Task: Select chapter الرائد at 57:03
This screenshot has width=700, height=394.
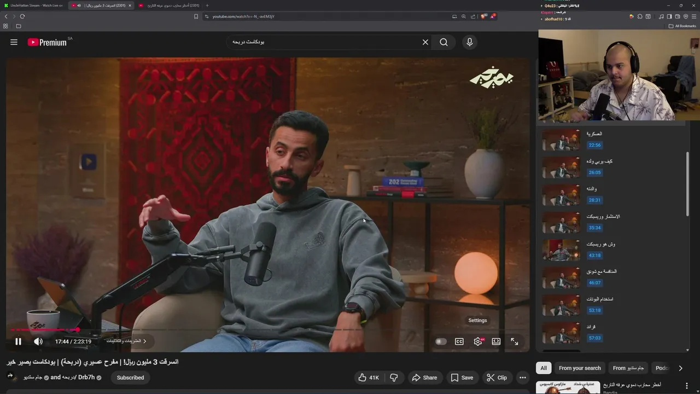Action: pyautogui.click(x=611, y=332)
